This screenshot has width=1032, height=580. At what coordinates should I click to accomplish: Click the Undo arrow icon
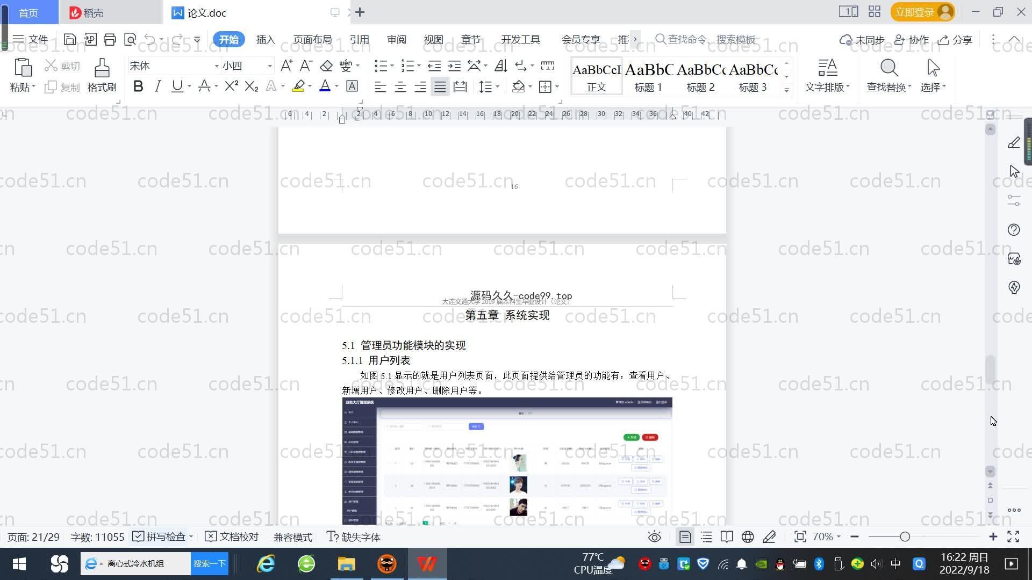(x=150, y=39)
